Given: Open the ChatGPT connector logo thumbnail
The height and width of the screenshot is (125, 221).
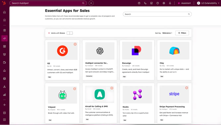Looking at the screenshot, I should (x=100, y=51).
